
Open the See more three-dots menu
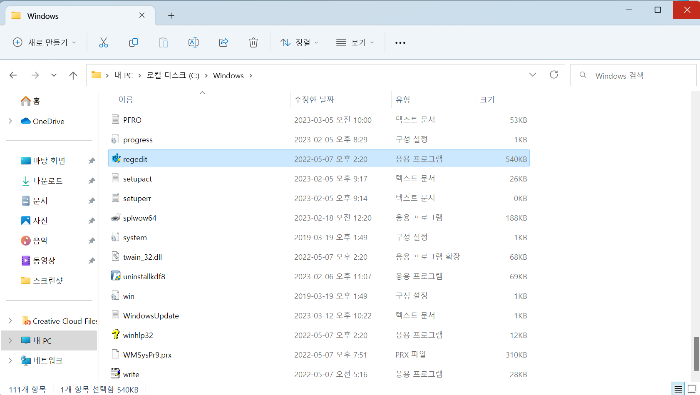click(x=400, y=43)
